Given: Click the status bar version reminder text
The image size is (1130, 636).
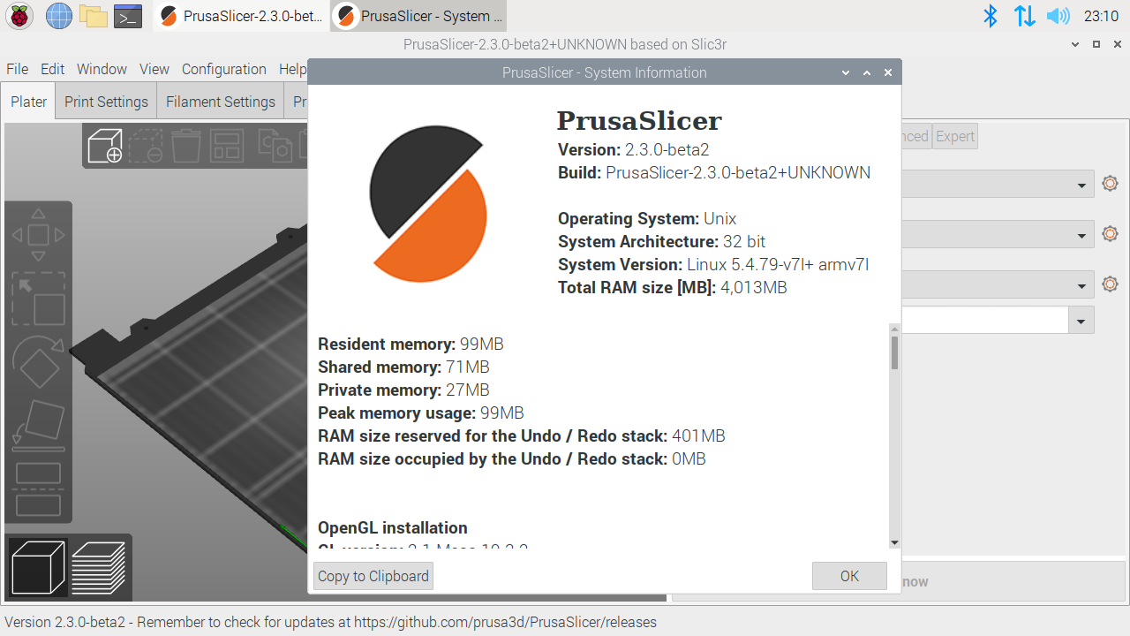Looking at the screenshot, I should click(330, 622).
